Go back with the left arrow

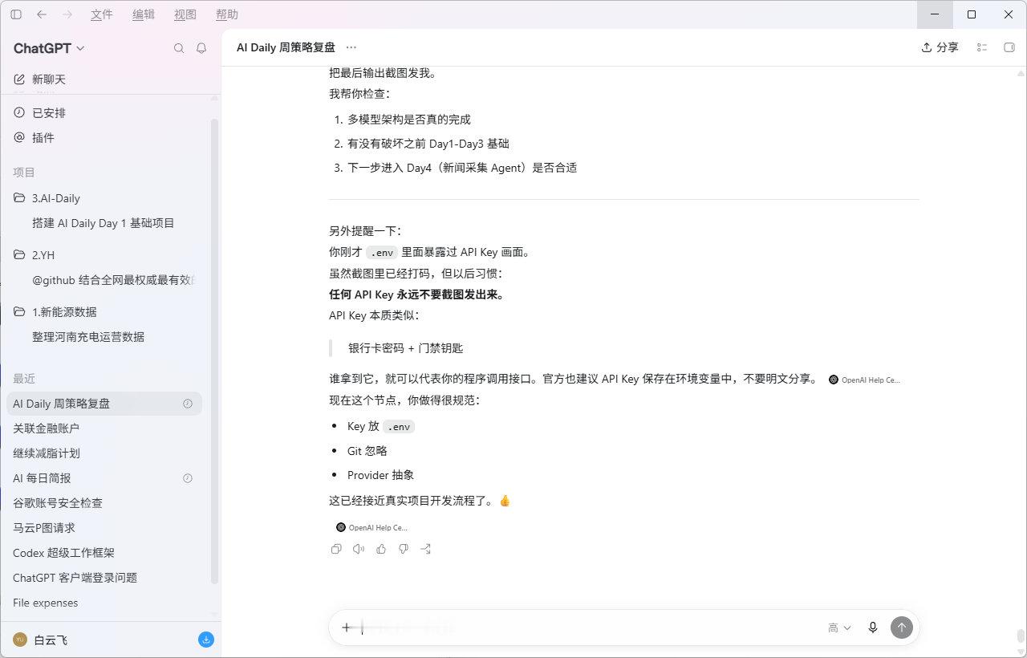42,14
